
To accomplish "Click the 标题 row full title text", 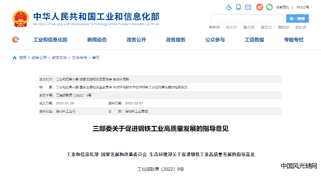I will pyautogui.click(x=121, y=87).
